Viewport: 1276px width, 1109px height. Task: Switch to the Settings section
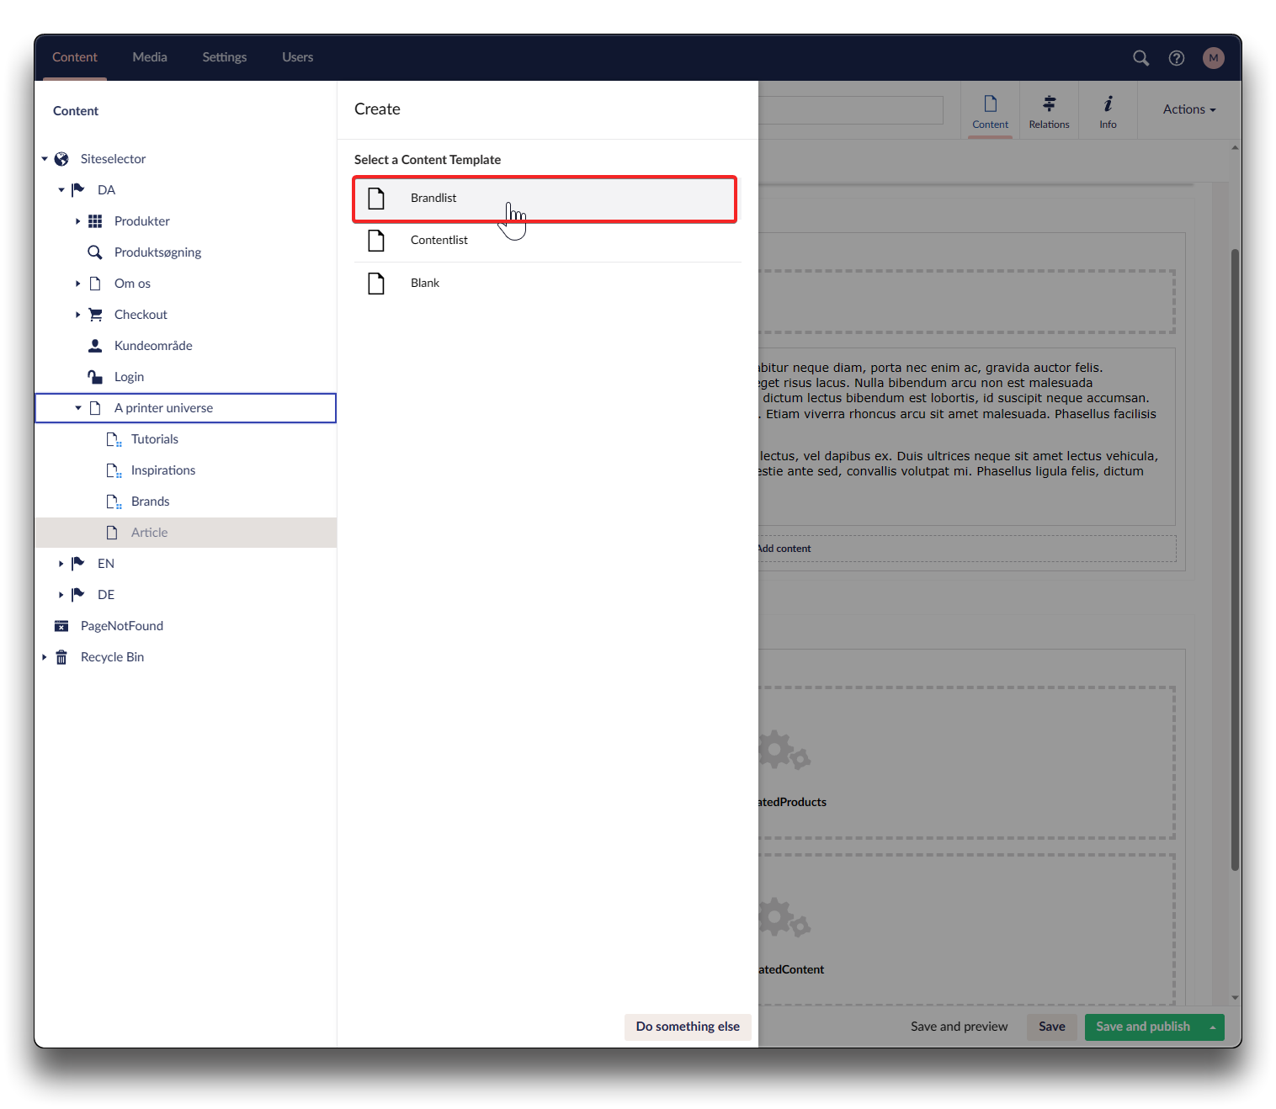224,57
